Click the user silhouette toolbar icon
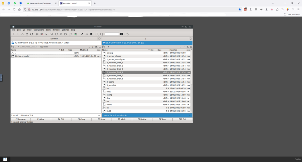Viewport: 302px width, 162px height. (87, 34)
